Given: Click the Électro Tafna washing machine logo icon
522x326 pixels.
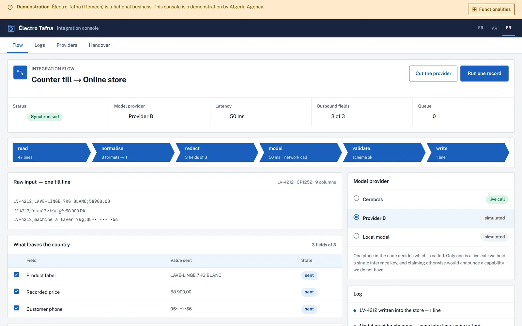Looking at the screenshot, I should [11, 28].
